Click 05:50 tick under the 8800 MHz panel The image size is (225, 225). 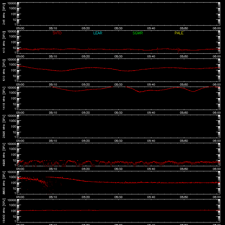coord(184,197)
